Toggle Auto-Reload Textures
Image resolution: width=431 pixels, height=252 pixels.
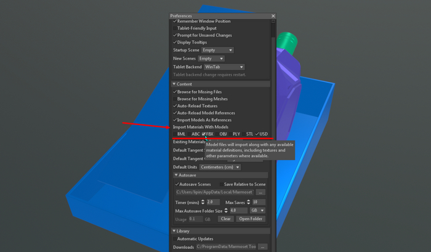(x=175, y=105)
